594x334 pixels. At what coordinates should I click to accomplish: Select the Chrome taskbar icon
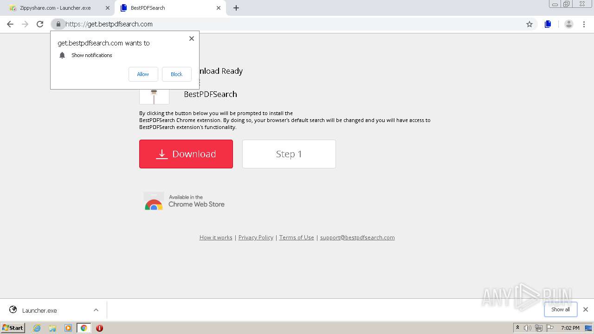coord(84,328)
